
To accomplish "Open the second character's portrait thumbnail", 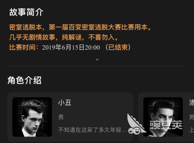I will 163,117.
